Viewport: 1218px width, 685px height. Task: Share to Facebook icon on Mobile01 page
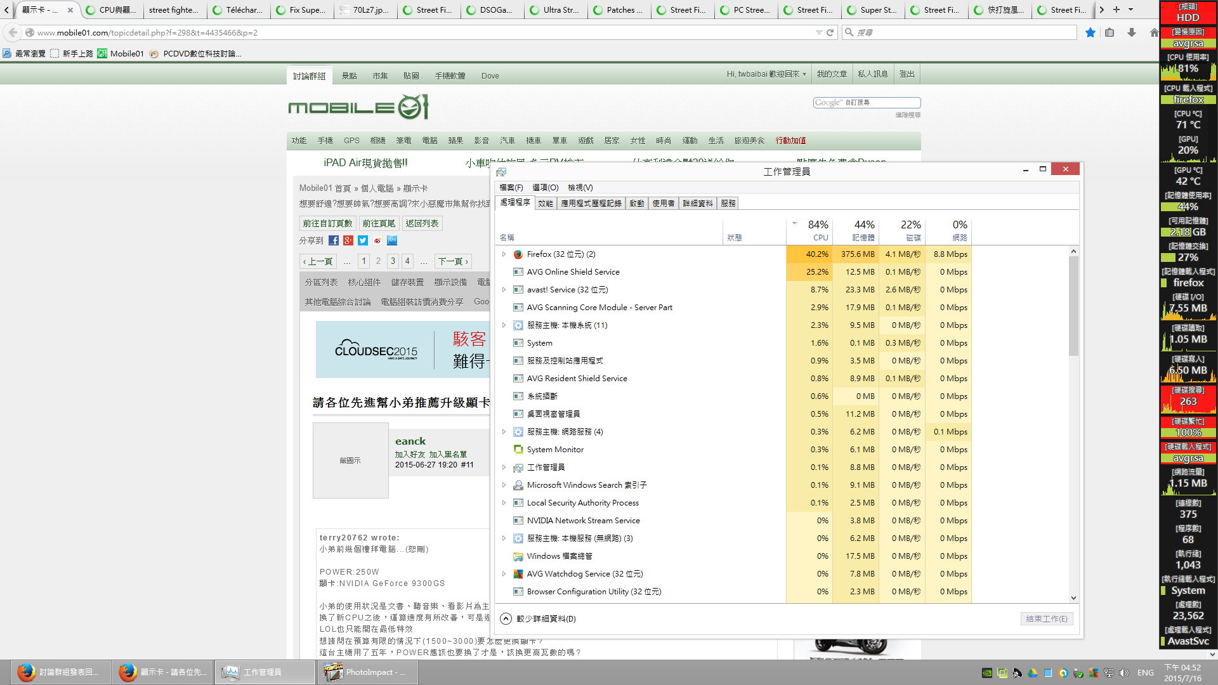point(334,240)
